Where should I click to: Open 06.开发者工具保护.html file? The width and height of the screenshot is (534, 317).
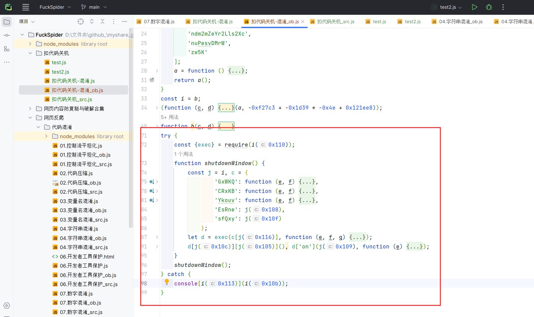click(87, 256)
